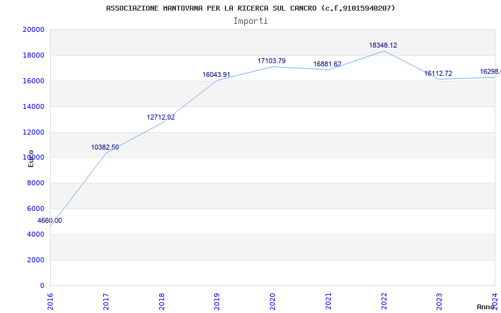Image resolution: width=501 pixels, height=313 pixels.
Task: Click y-axis value 4000
Action: [x=36, y=234]
